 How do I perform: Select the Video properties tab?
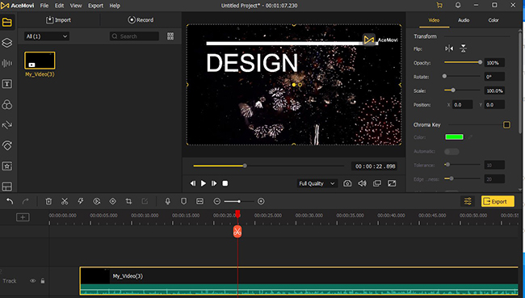click(x=434, y=20)
